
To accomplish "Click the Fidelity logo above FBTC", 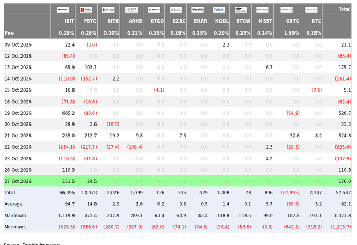I will (86, 10).
